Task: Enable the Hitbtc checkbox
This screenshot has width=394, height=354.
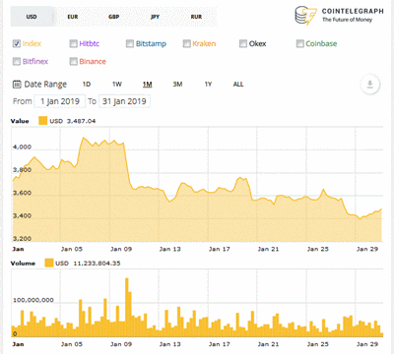Action: tap(73, 43)
